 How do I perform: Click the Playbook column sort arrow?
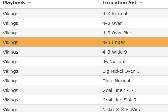(30, 2)
